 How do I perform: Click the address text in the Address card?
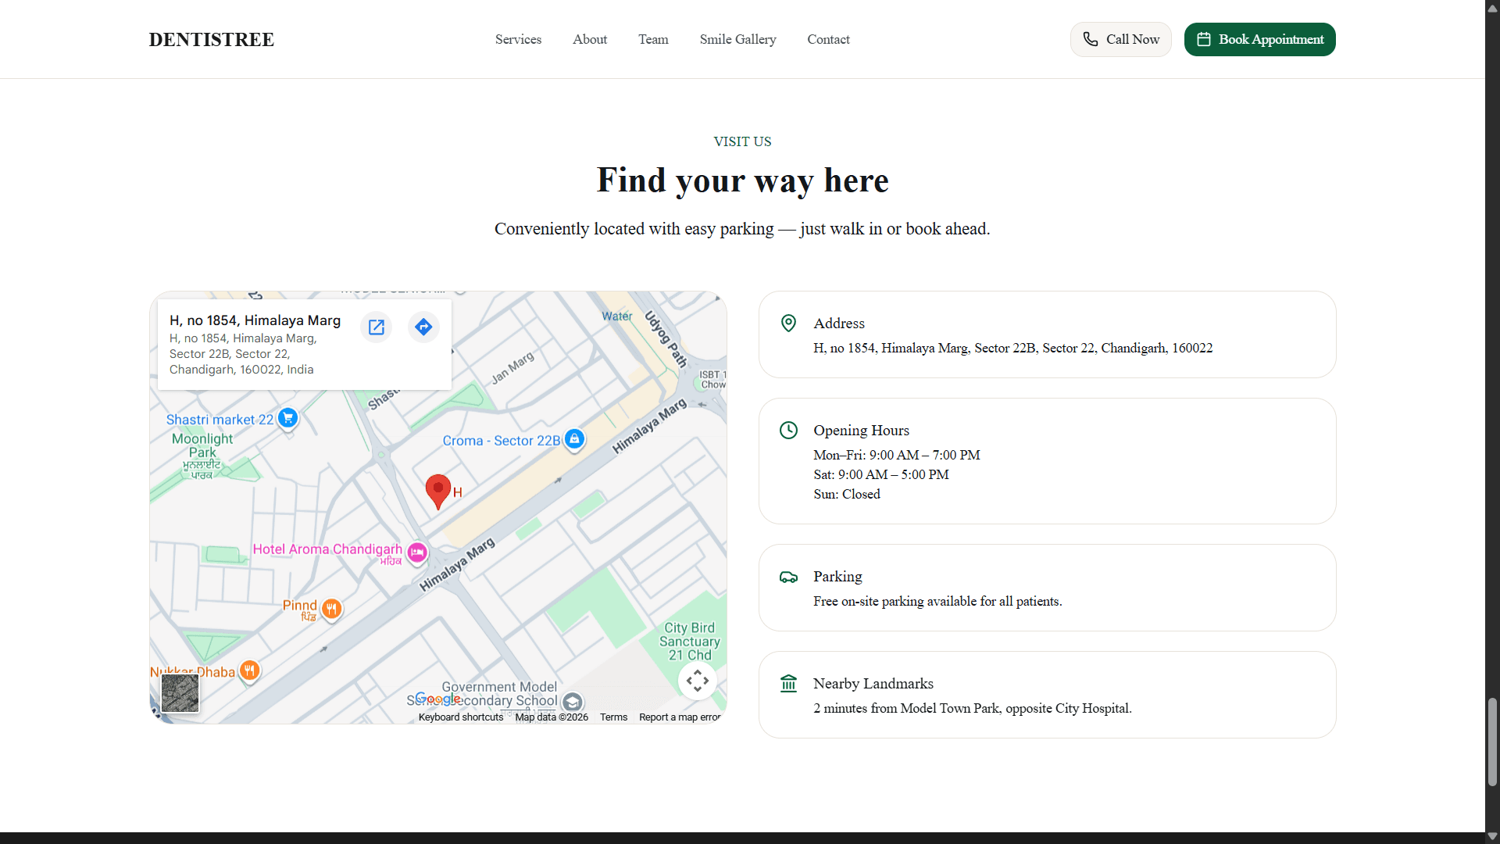tap(1012, 349)
